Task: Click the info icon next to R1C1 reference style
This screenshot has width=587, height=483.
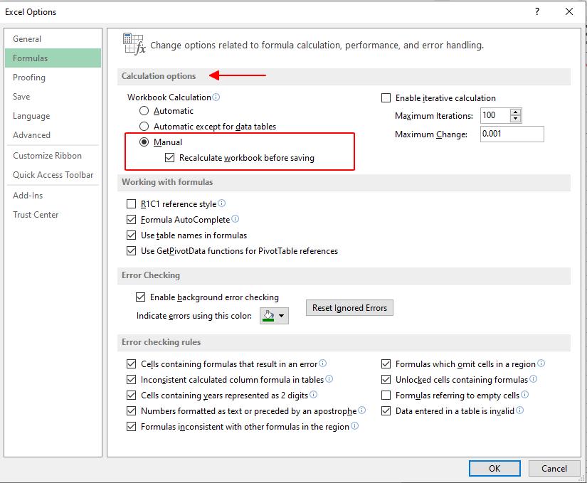Action: [x=223, y=203]
